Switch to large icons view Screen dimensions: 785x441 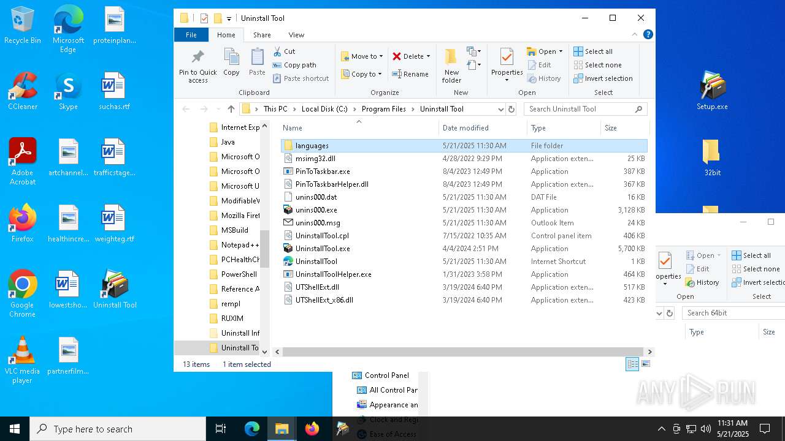tap(645, 364)
